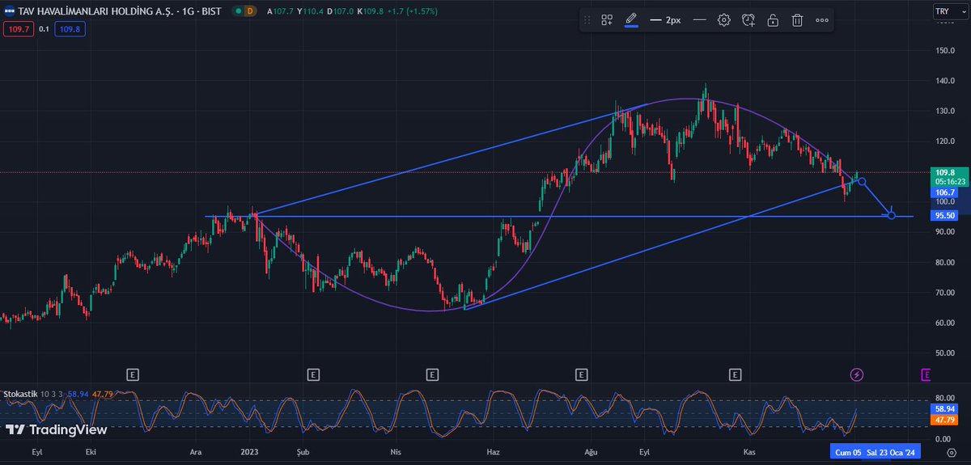Click the Cum 05 date label
Screen dimensions: 971x465
point(848,454)
